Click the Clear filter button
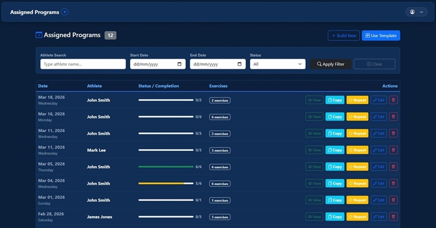The width and height of the screenshot is (436, 228). tap(374, 64)
